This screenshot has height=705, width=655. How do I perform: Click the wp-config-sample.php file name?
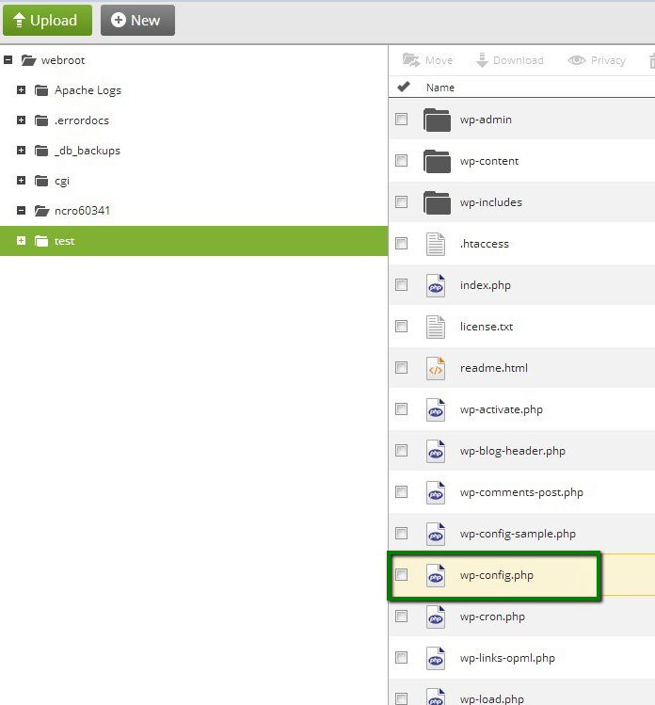518,534
